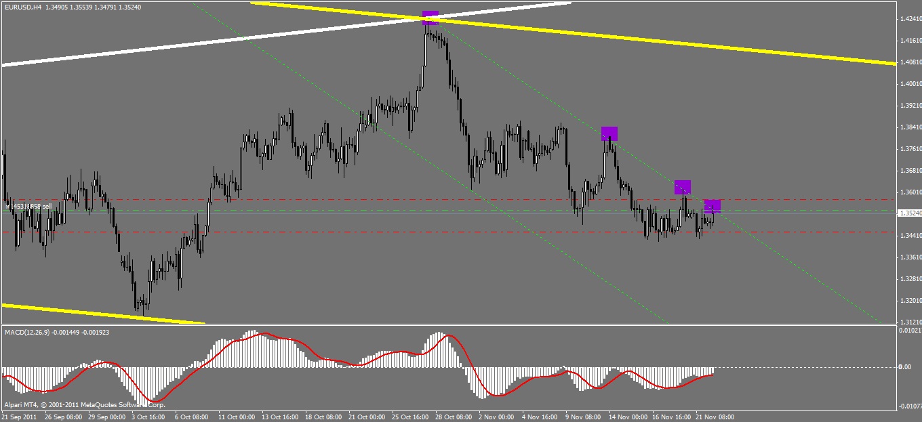Viewport: 922px width, 422px height.
Task: Click the current price tag 1.3524
Action: coord(909,213)
